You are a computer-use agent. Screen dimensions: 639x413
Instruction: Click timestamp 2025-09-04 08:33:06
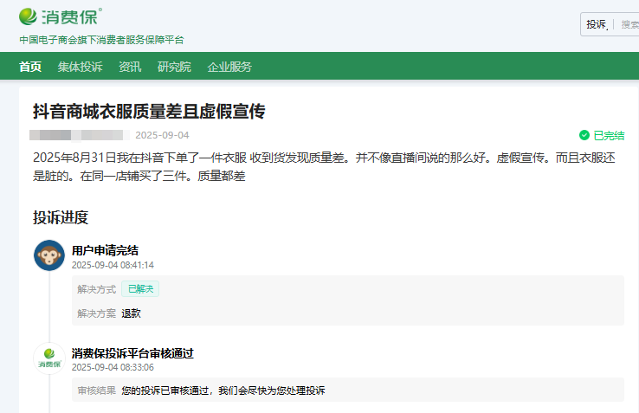point(113,367)
